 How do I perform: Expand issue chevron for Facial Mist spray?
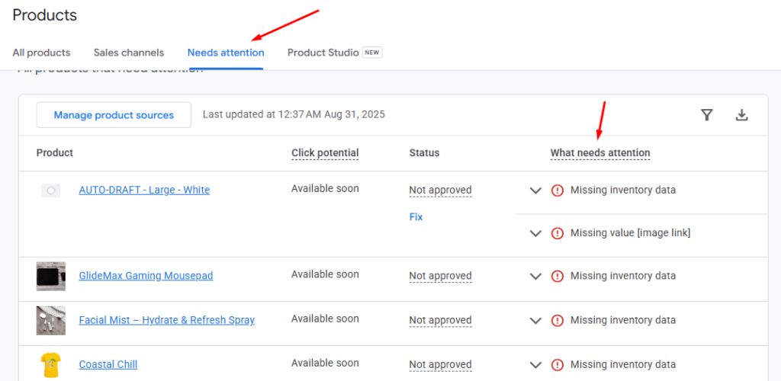pyautogui.click(x=535, y=320)
